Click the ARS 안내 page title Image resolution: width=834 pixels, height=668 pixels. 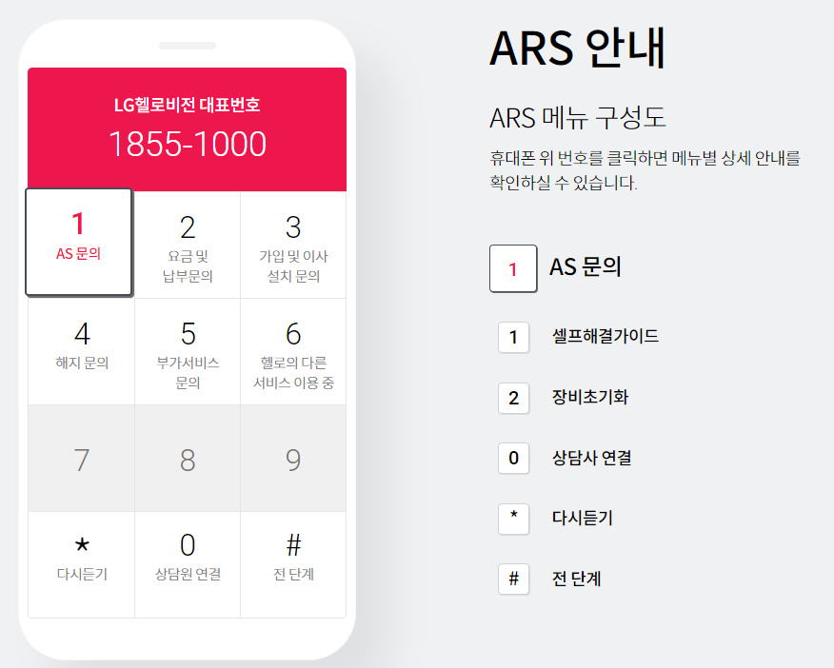(x=578, y=48)
